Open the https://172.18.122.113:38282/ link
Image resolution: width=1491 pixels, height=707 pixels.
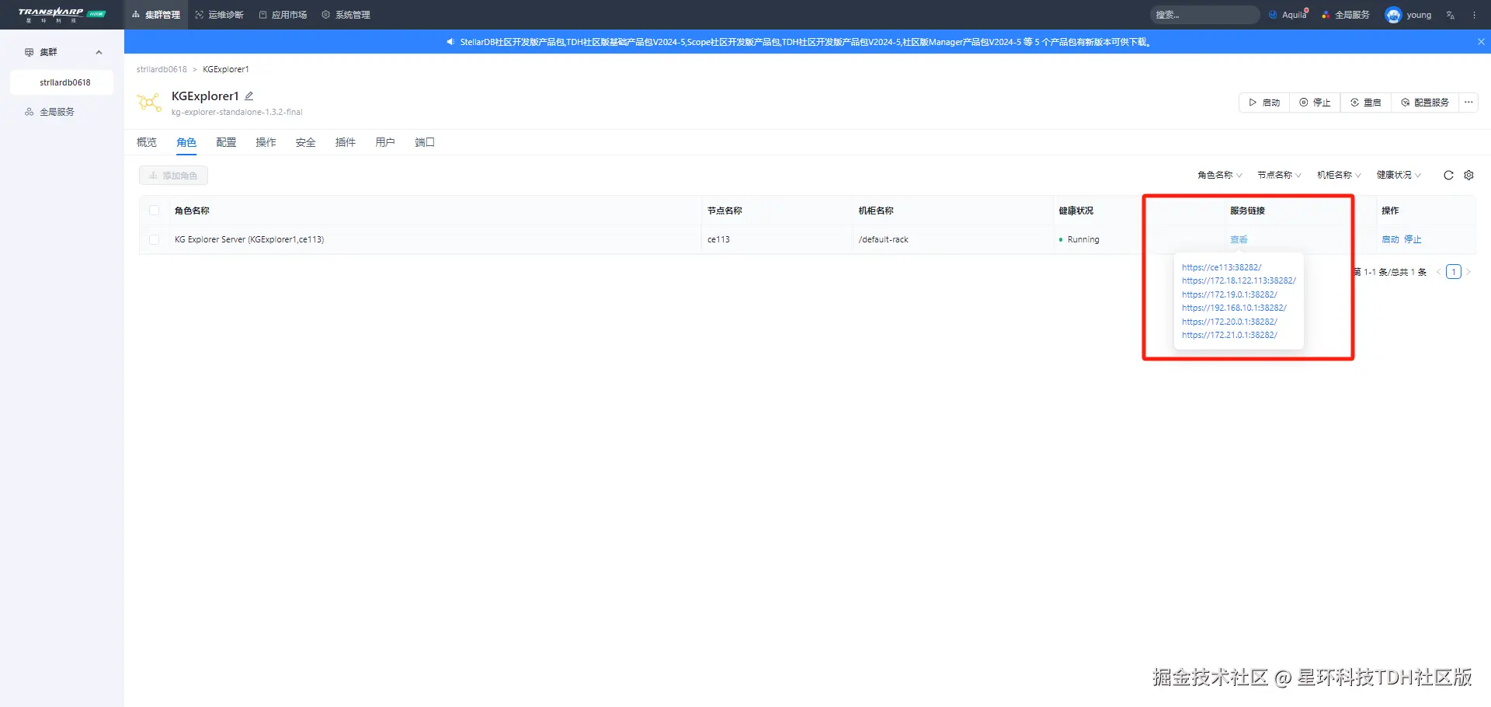[1239, 280]
